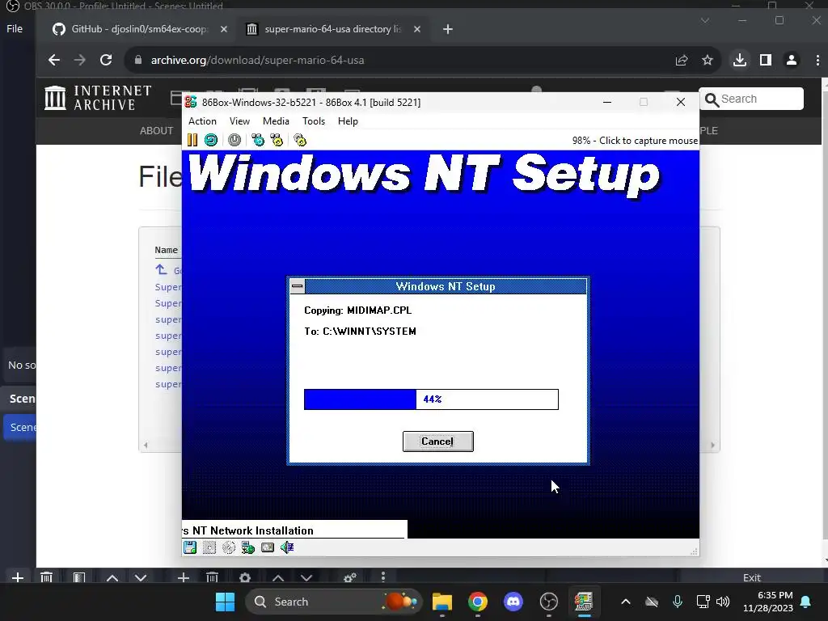
Task: Open OBS audio mixer three-dot menu
Action: [x=383, y=577]
